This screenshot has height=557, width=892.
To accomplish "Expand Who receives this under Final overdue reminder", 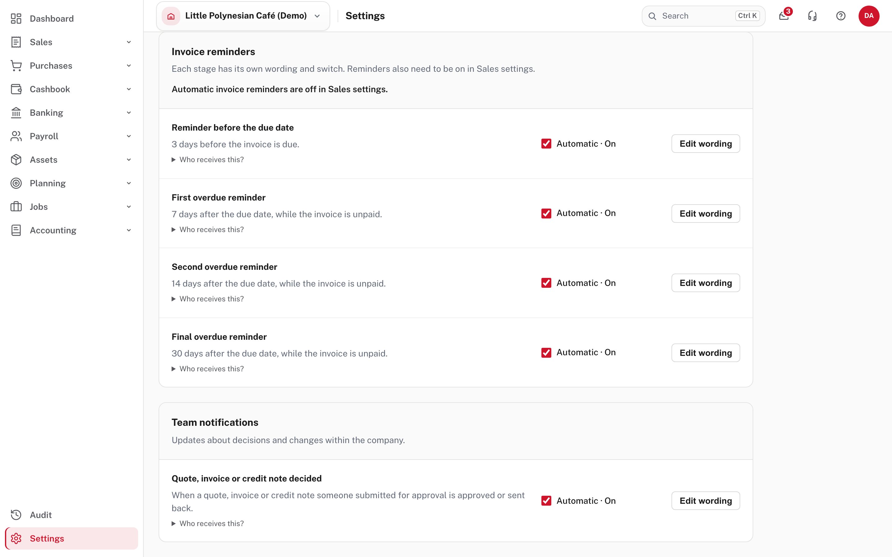I will click(208, 369).
